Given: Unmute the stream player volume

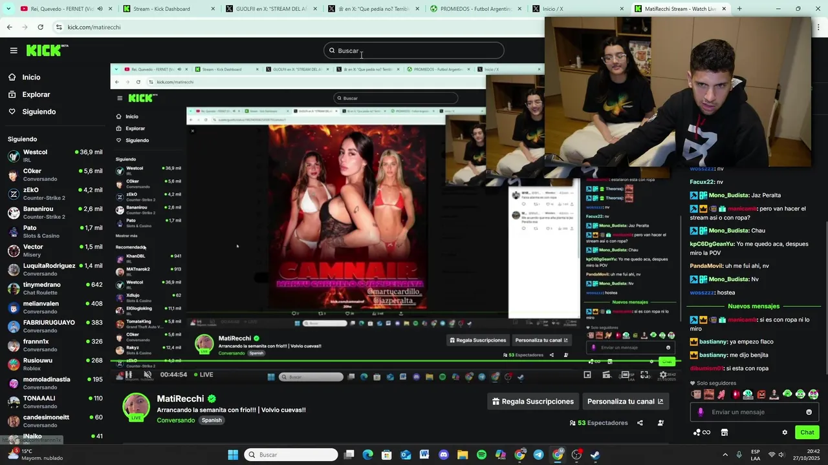Looking at the screenshot, I should pos(147,375).
